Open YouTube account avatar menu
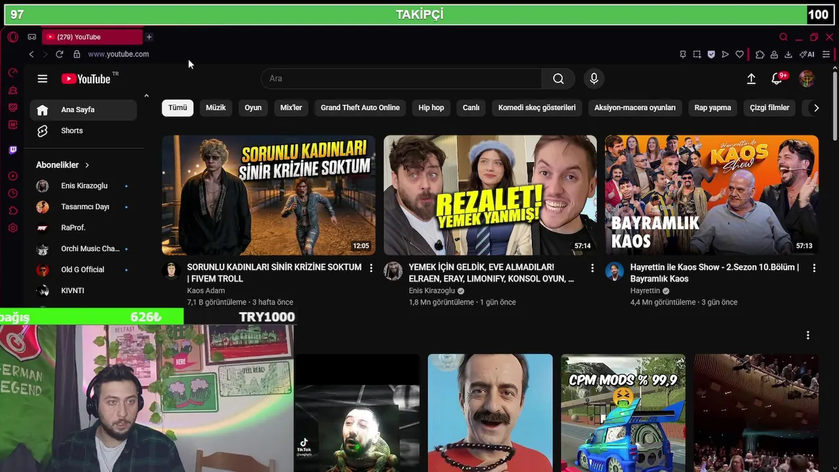839x472 pixels. tap(807, 79)
